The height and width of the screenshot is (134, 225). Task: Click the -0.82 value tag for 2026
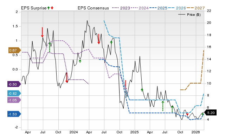tap(14, 94)
